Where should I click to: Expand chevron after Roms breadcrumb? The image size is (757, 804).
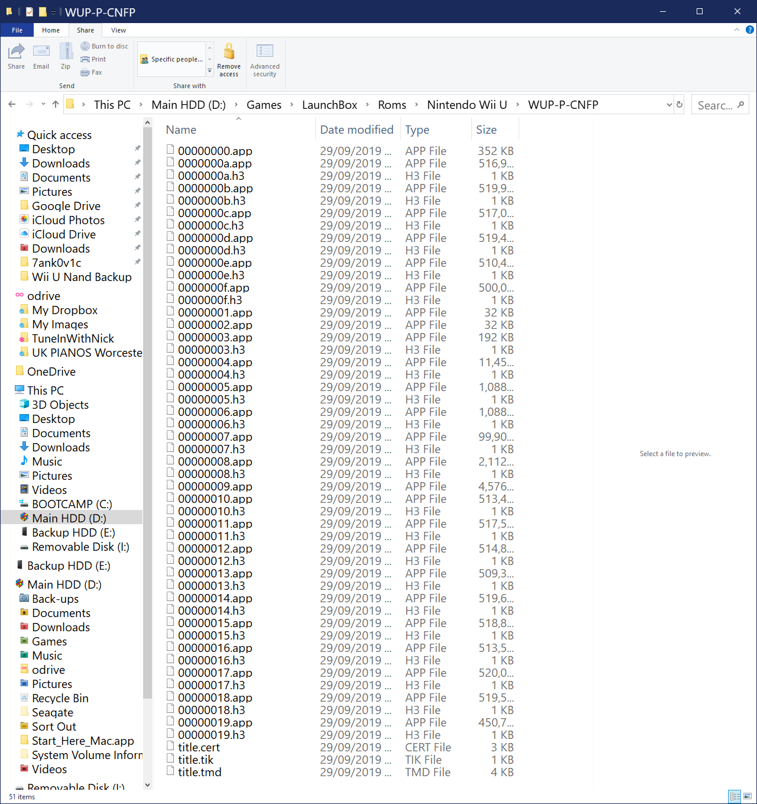click(416, 105)
